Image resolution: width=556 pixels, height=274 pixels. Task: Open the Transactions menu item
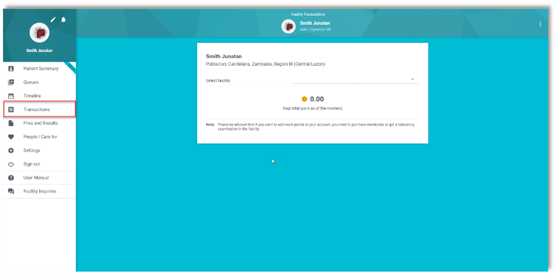point(37,109)
